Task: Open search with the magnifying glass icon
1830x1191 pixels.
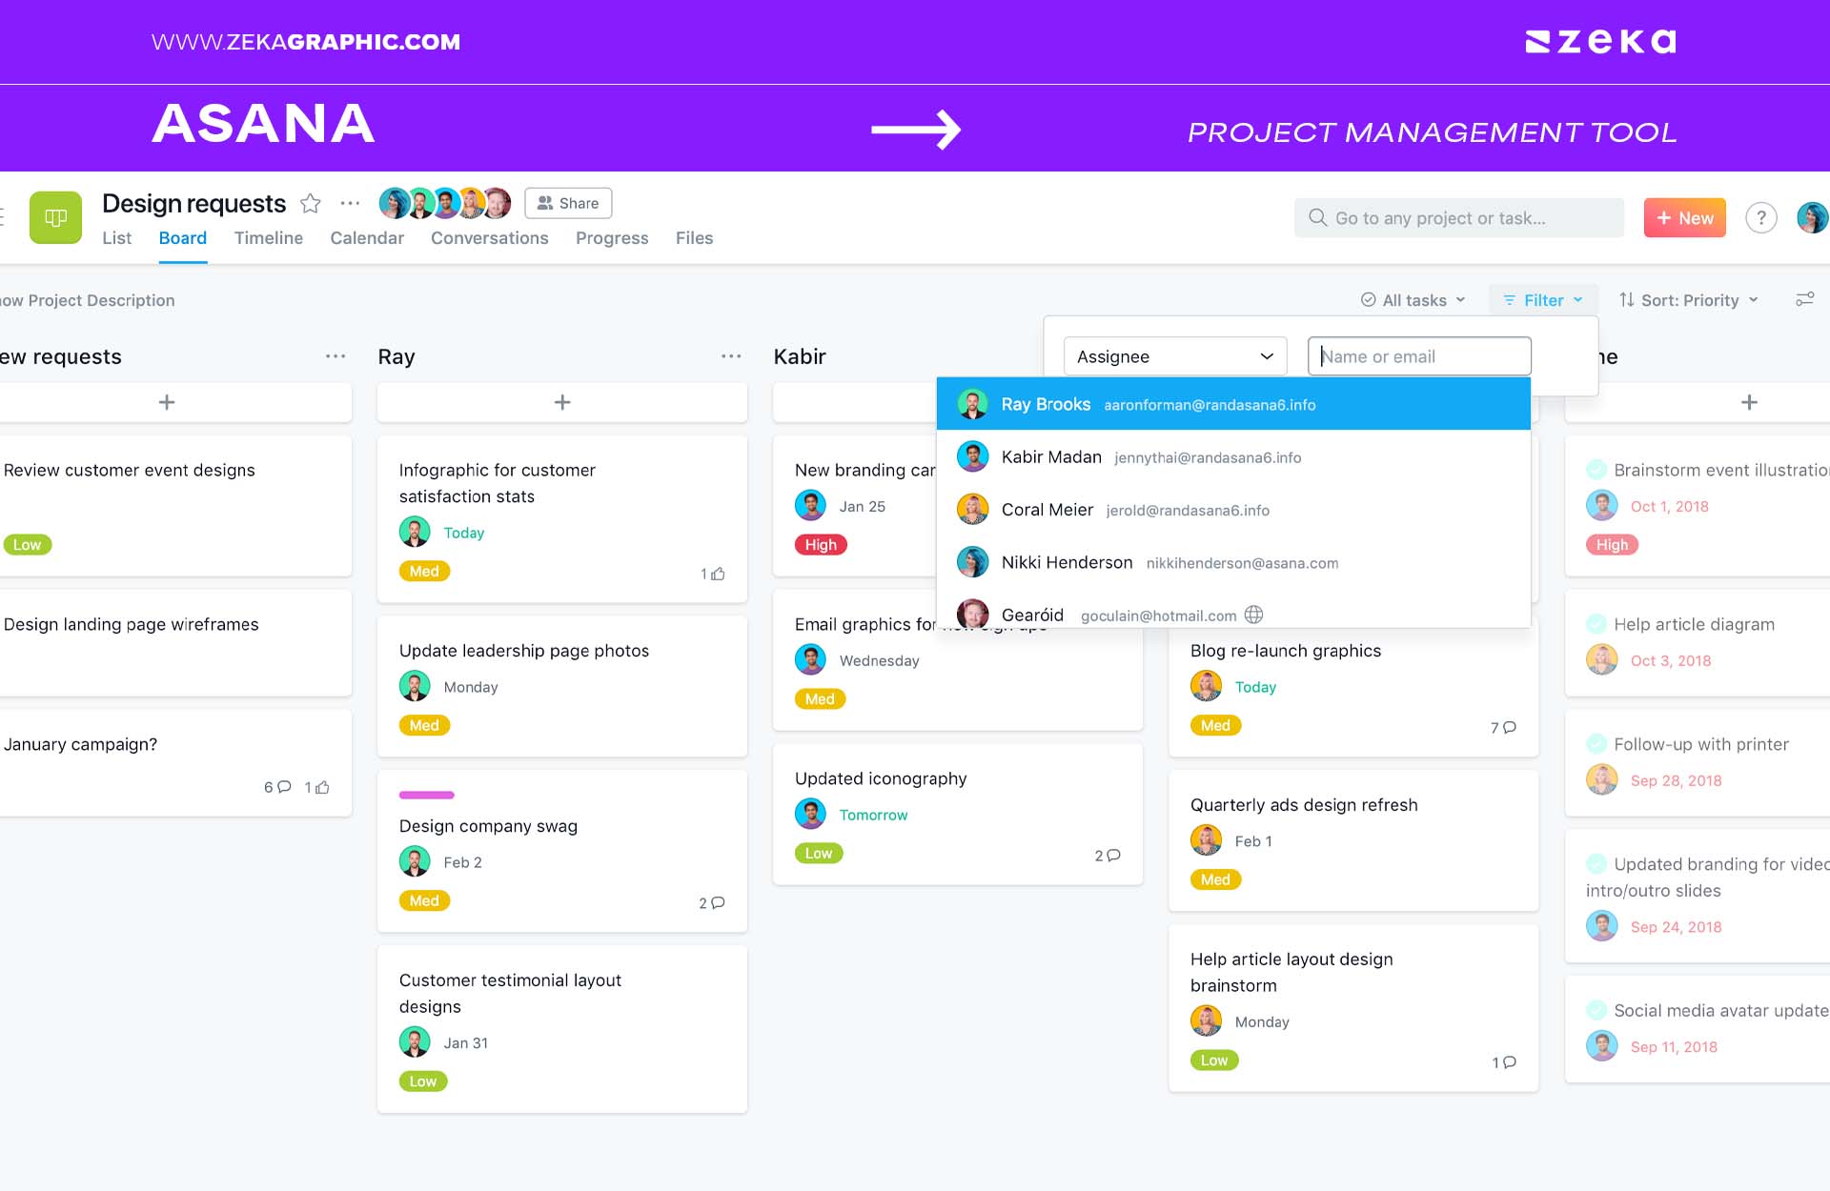Action: [x=1317, y=217]
